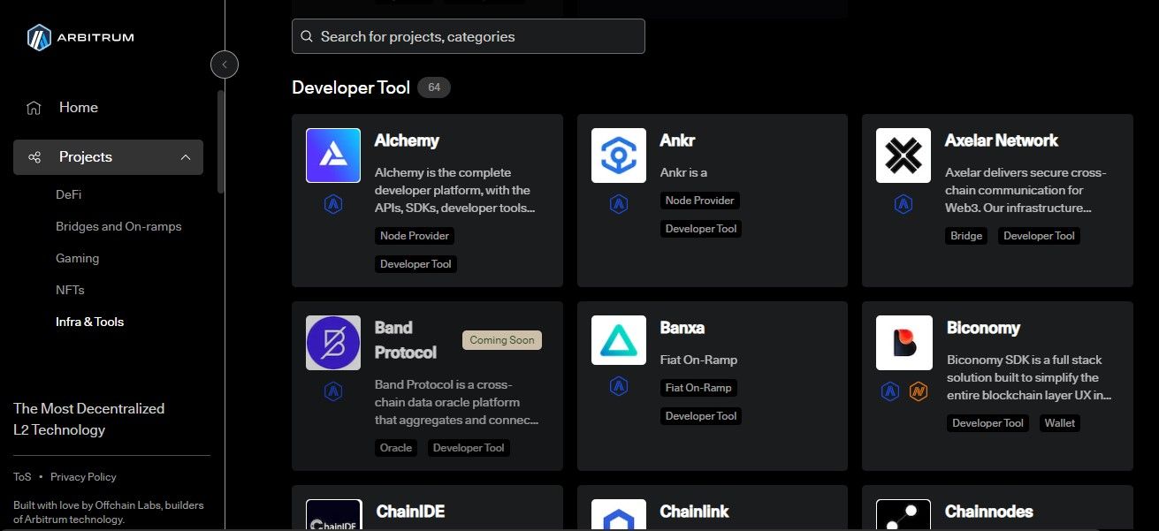This screenshot has width=1159, height=531.
Task: Click the Biconomy project title
Action: point(983,328)
